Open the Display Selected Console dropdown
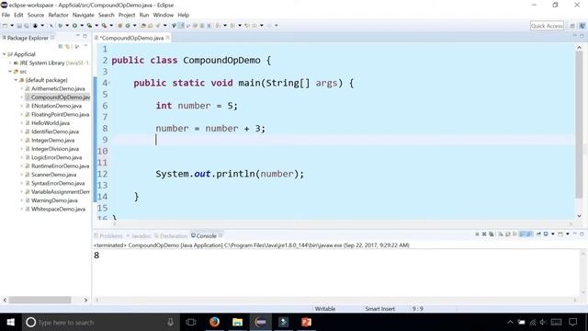The height and width of the screenshot is (331, 588). pos(553,234)
